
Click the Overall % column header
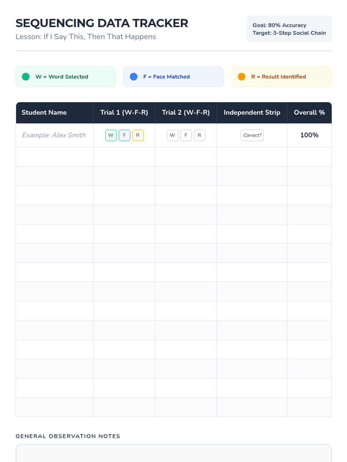click(309, 113)
